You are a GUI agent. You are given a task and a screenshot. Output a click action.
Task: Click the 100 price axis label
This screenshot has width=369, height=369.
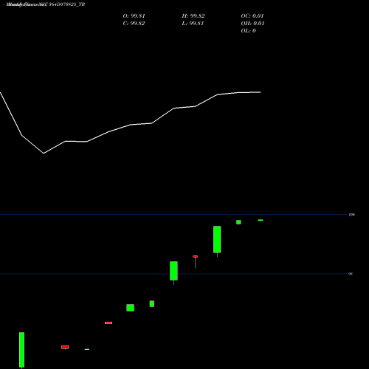pyautogui.click(x=352, y=215)
